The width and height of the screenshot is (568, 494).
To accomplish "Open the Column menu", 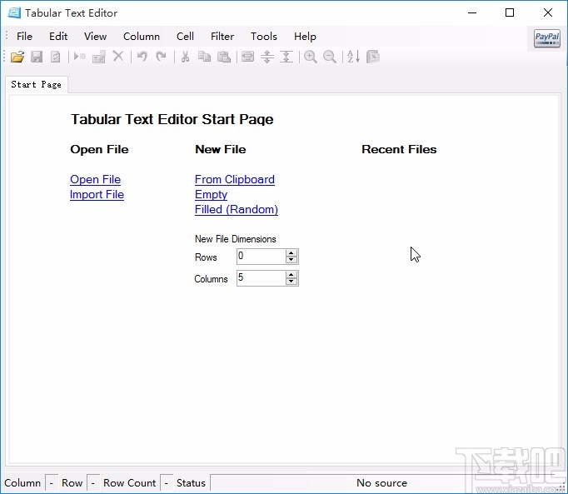I will tap(142, 37).
